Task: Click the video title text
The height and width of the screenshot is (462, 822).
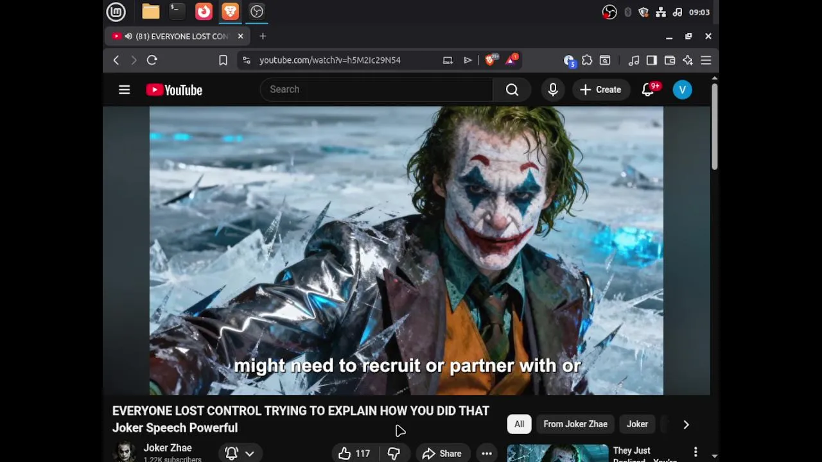Action: tap(301, 419)
